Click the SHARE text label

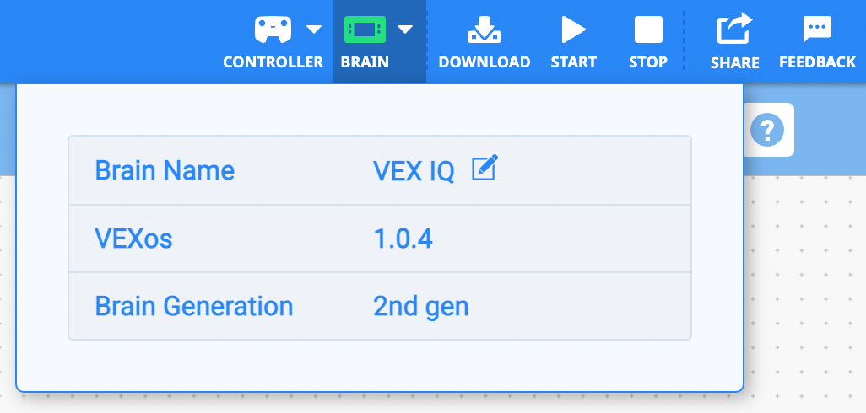pyautogui.click(x=734, y=62)
